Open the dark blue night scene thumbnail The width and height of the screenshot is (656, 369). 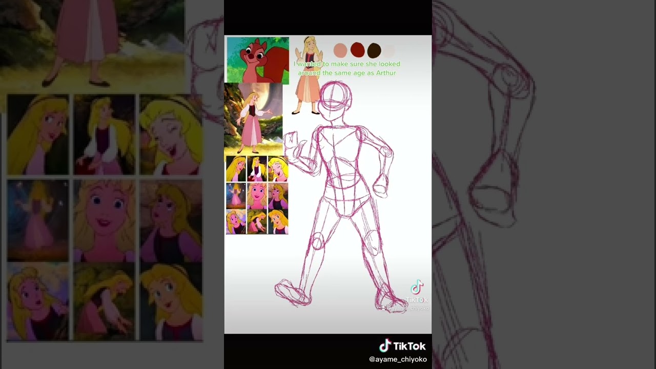pos(236,195)
